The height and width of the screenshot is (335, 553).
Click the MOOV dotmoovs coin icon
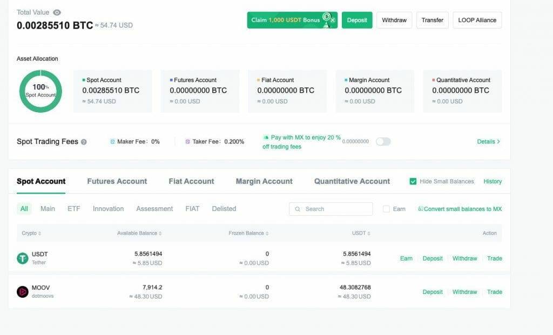click(23, 292)
